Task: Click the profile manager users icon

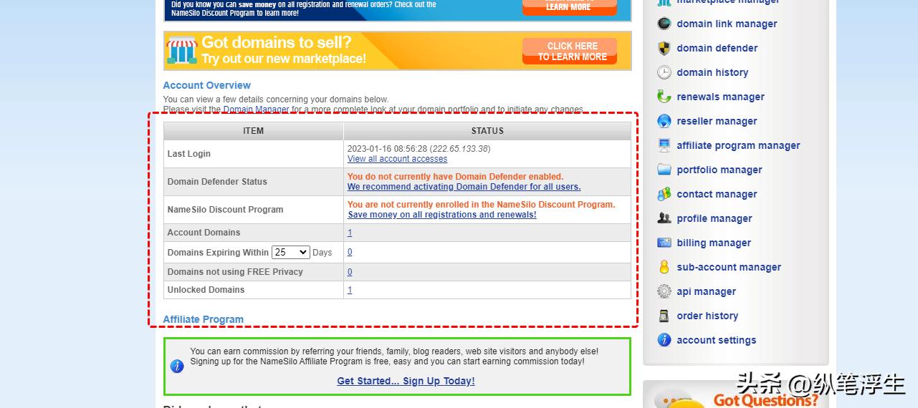Action: 664,218
